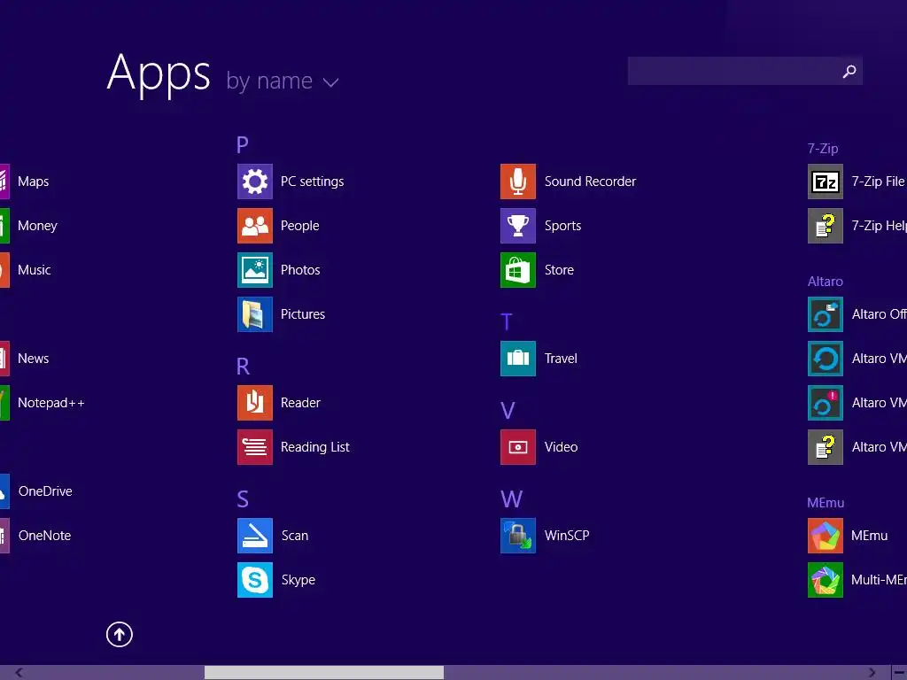Click the zoom-out minus button at bottom corner

(x=900, y=673)
